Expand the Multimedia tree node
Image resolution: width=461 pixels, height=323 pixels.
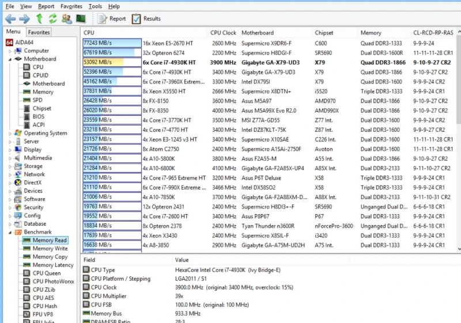[10, 158]
